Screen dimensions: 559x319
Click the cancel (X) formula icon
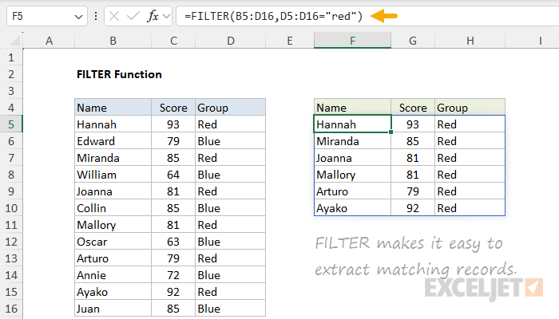pos(114,16)
